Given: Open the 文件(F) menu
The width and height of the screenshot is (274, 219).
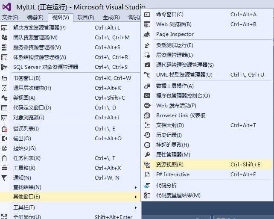Looking at the screenshot, I should [x=10, y=18].
